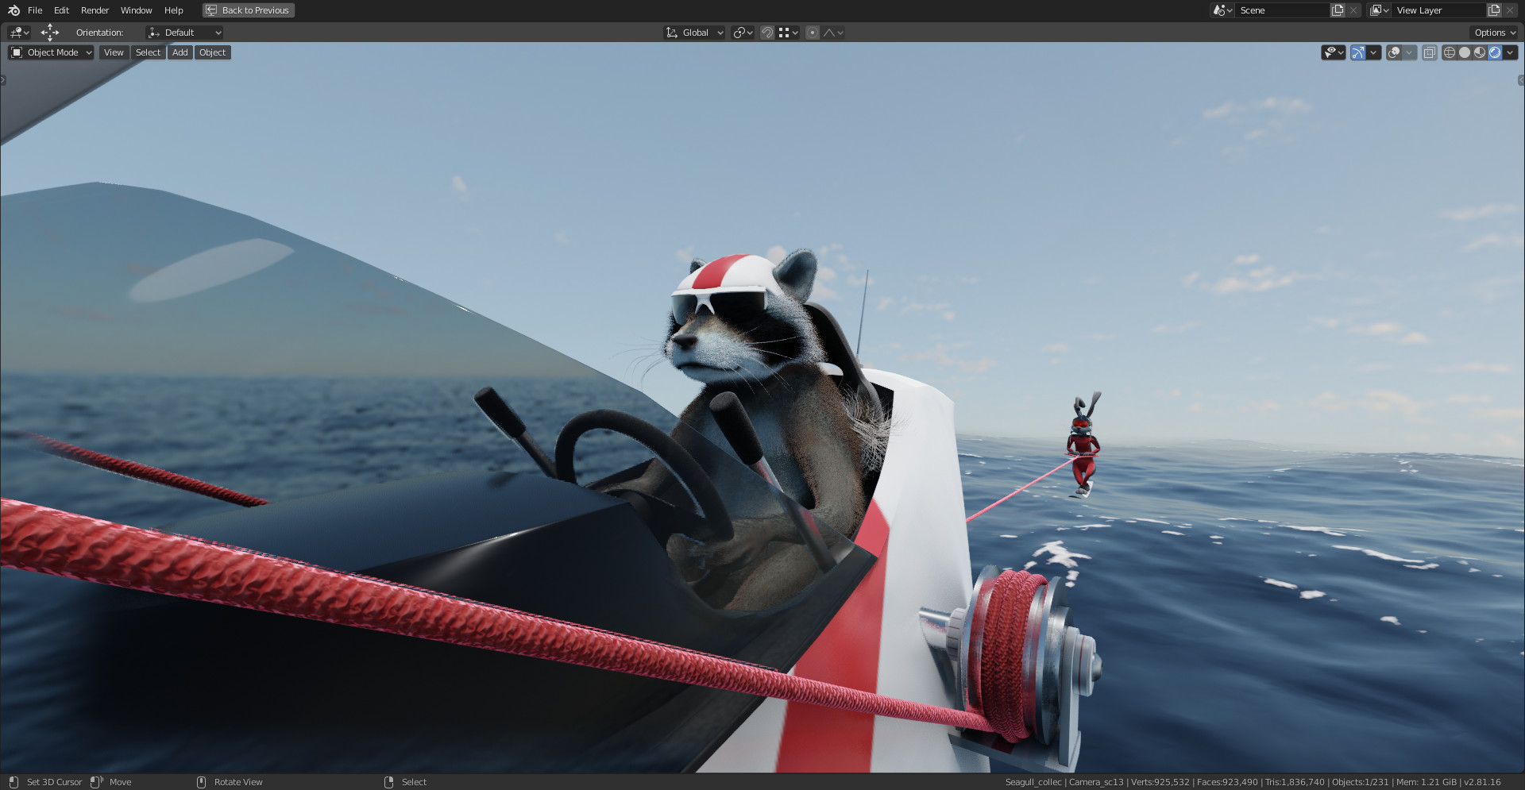Click the new scene copy icon
This screenshot has width=1525, height=790.
1338,10
